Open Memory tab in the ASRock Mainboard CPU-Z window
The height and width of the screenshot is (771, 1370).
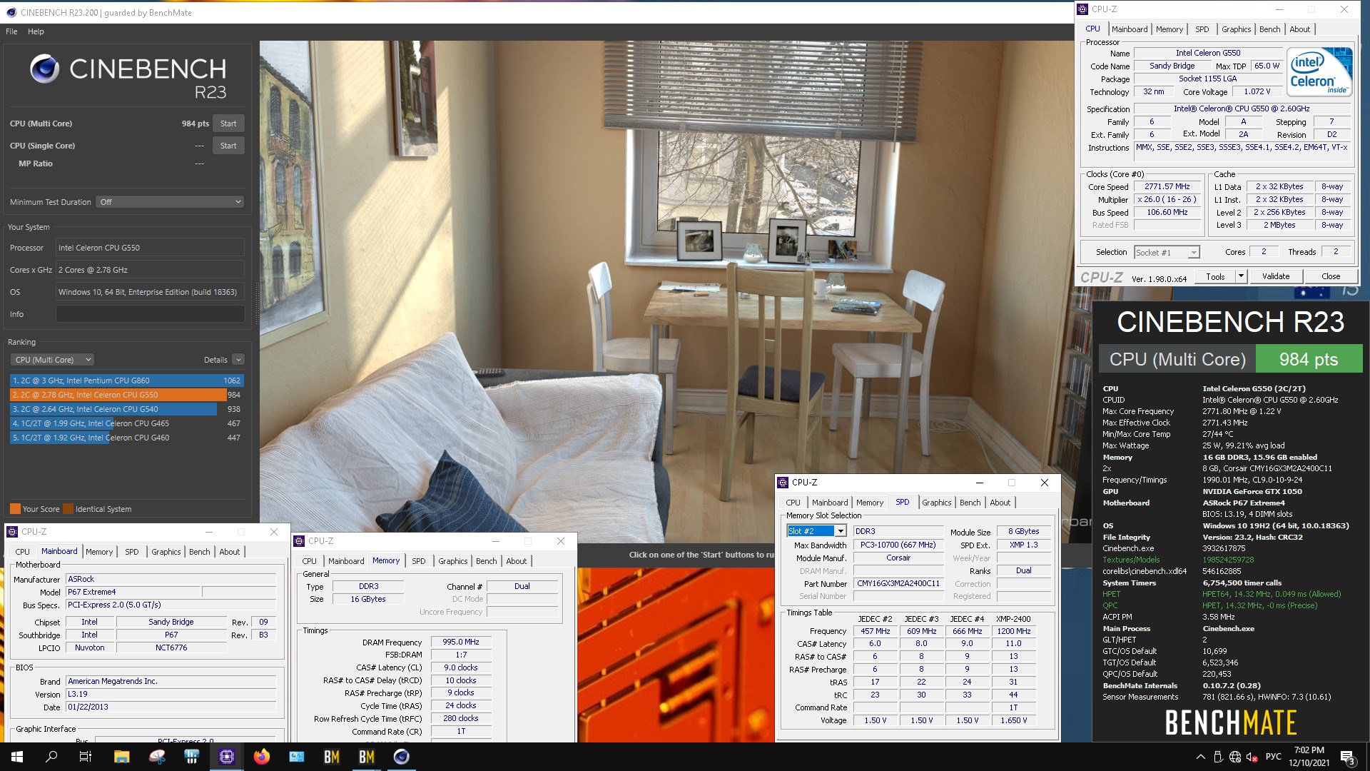[99, 552]
